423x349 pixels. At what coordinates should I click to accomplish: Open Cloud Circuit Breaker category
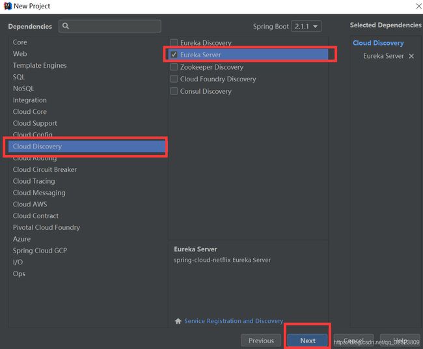45,169
